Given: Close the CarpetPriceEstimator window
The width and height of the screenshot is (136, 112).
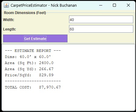Looking at the screenshot, I should point(128,5).
